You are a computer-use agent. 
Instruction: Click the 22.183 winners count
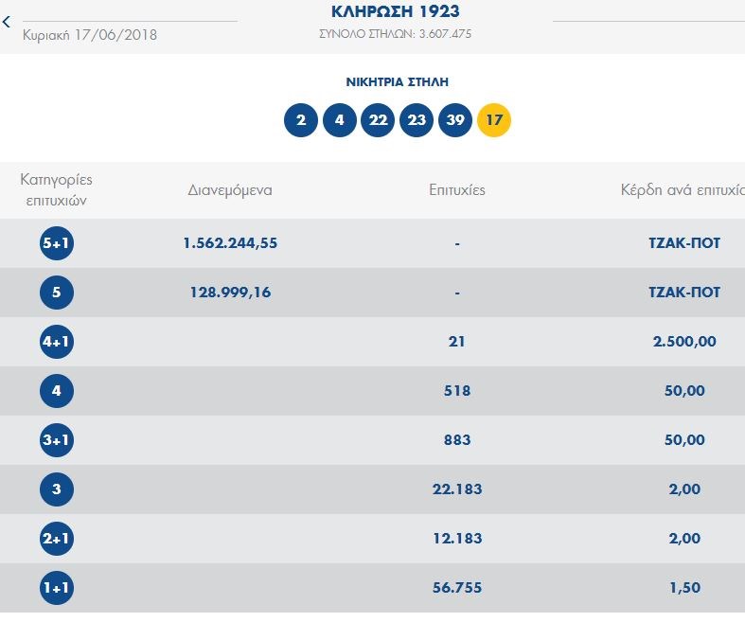tap(456, 489)
